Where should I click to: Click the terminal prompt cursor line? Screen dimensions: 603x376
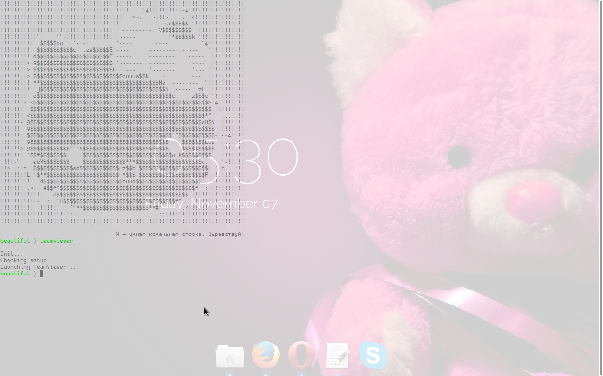[22, 274]
